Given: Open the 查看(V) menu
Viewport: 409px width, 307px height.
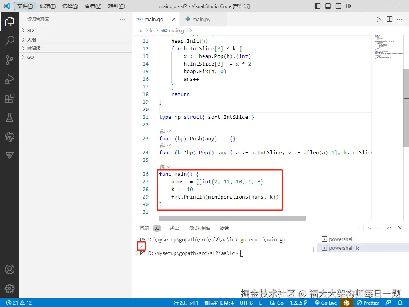Looking at the screenshot, I should (x=93, y=6).
